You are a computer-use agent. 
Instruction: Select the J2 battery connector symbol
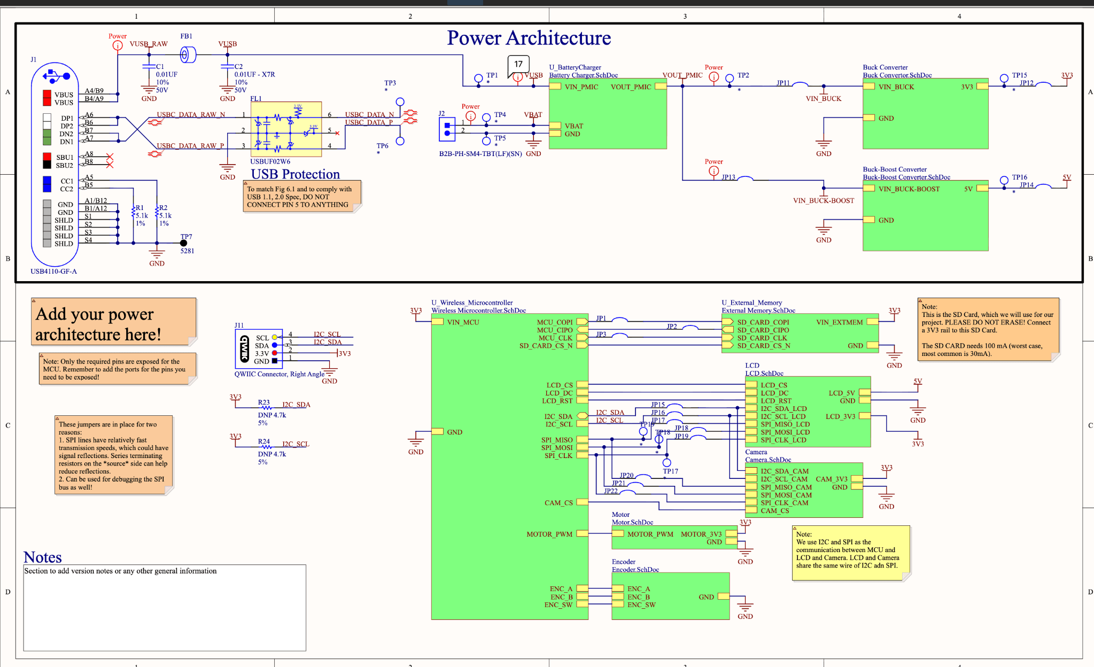click(x=447, y=129)
